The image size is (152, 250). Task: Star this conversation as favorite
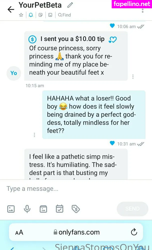pos(21,15)
